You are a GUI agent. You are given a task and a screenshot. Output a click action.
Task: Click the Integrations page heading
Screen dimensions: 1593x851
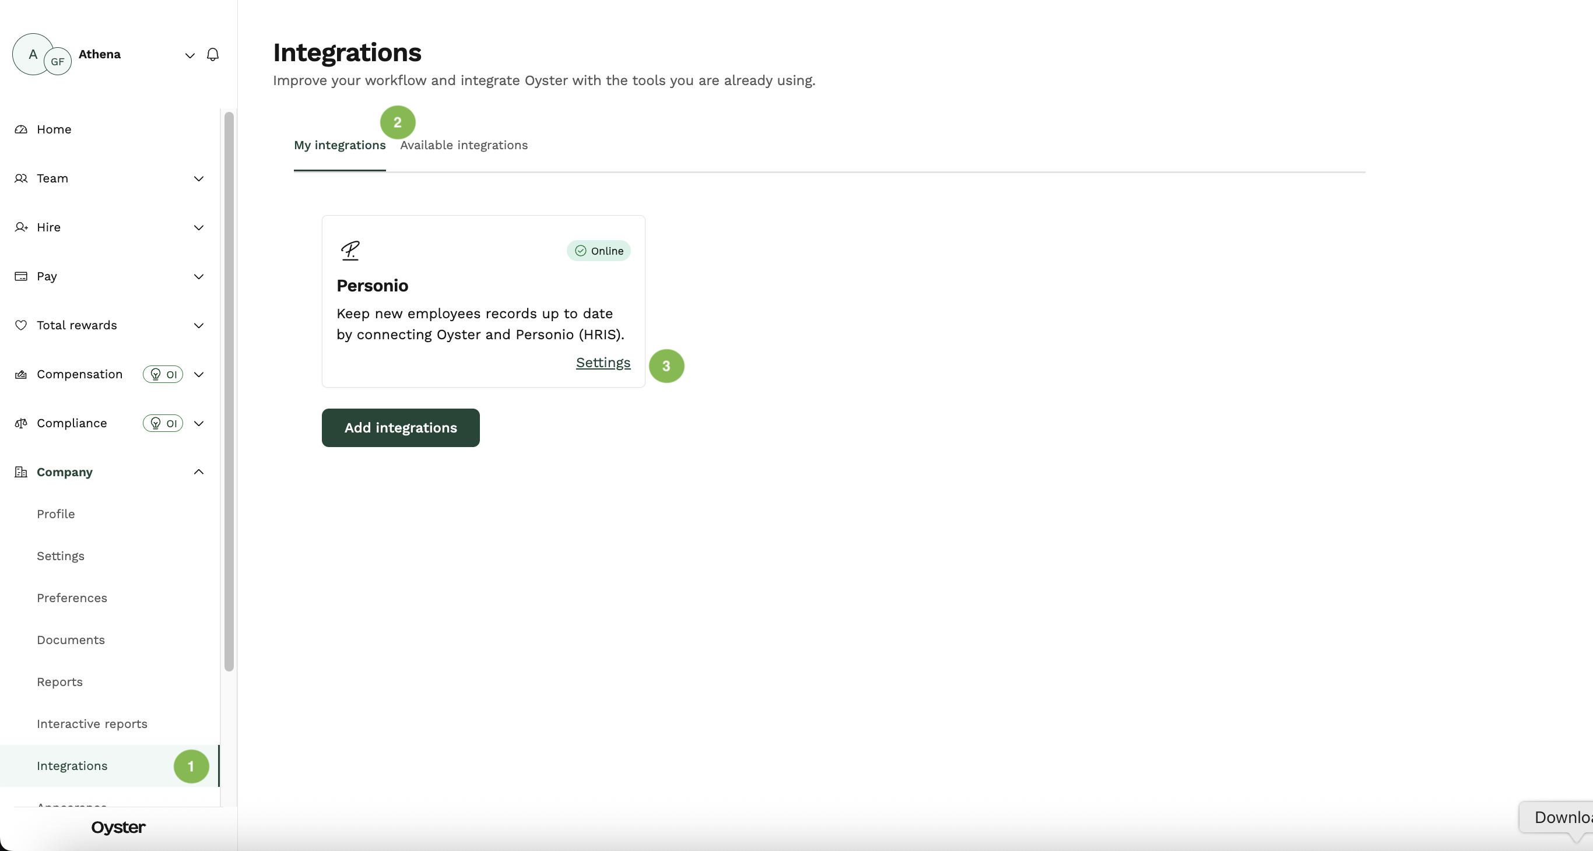pos(347,52)
